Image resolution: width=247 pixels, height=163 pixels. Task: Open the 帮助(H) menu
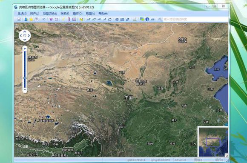coord(103,14)
